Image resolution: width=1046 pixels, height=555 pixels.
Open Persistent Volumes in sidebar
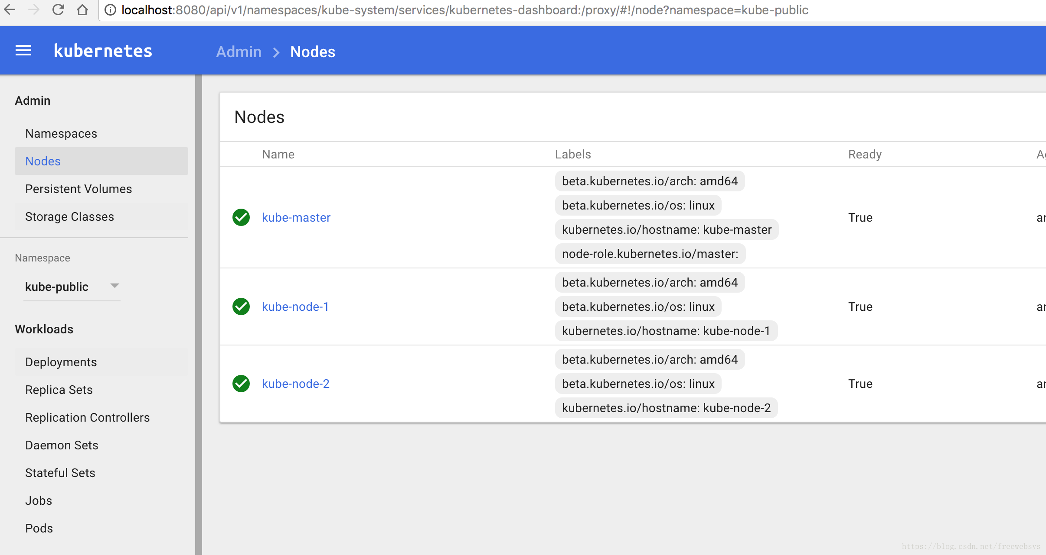click(x=78, y=189)
